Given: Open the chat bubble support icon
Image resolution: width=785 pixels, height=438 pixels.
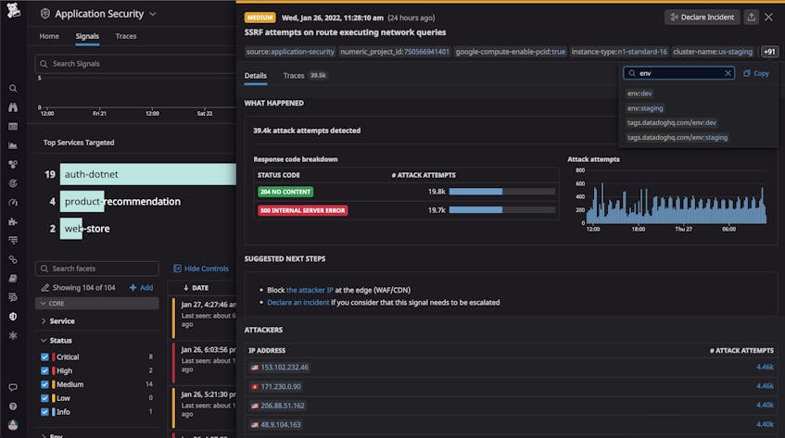Looking at the screenshot, I should point(13,387).
